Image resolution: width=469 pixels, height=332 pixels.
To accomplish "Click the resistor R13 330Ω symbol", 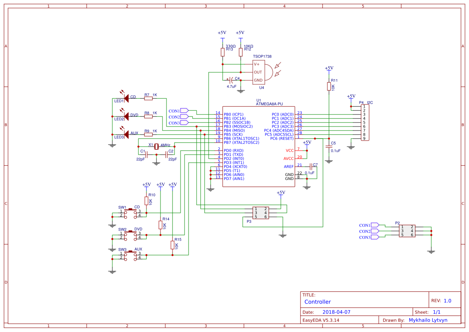I will pyautogui.click(x=222, y=51).
